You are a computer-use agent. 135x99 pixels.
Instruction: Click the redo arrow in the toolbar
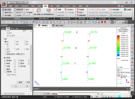[8, 22]
